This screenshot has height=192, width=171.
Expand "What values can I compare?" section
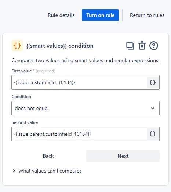[x=50, y=171]
